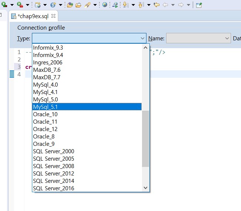The height and width of the screenshot is (211, 241).
Task: Select SQL Server_2008 in the list
Action: (x=87, y=166)
